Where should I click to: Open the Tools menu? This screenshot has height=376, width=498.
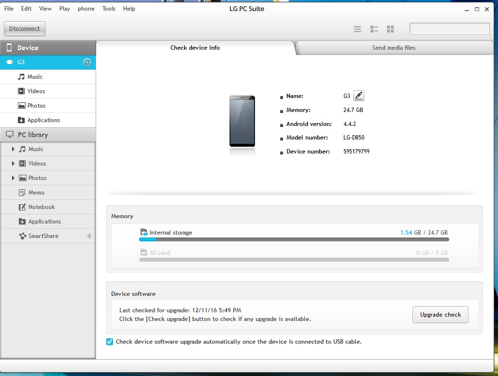pyautogui.click(x=109, y=9)
